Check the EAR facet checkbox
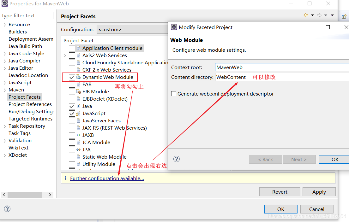Viewport: 349px width, 222px height. click(72, 84)
